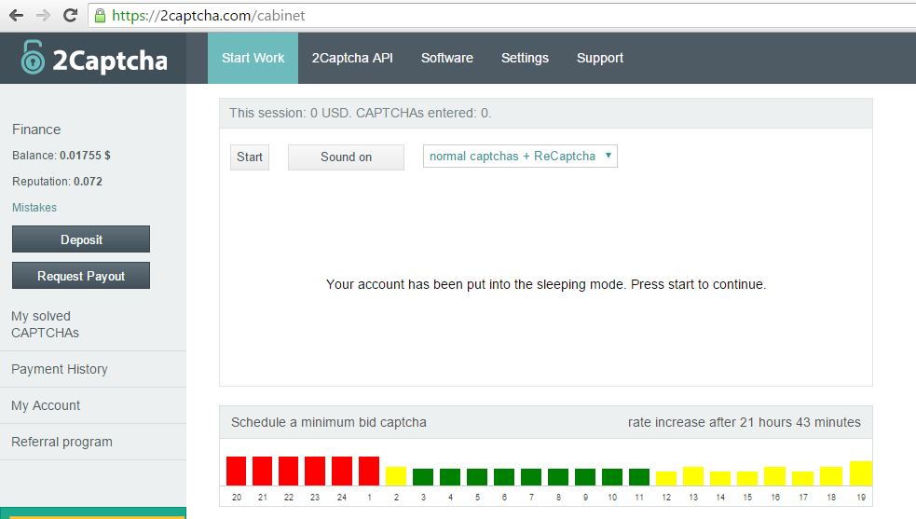
Task: Open the normal captchas + ReCaptcha dropdown
Action: tap(520, 156)
